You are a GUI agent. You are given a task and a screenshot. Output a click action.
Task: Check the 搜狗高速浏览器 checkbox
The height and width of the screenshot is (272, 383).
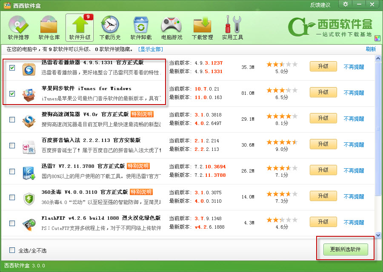[x=12, y=119]
